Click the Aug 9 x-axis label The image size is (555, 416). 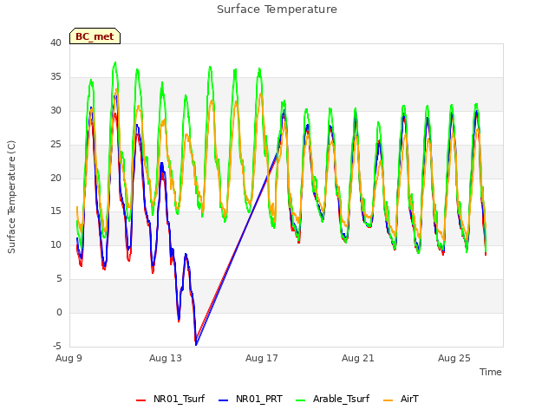(x=69, y=358)
